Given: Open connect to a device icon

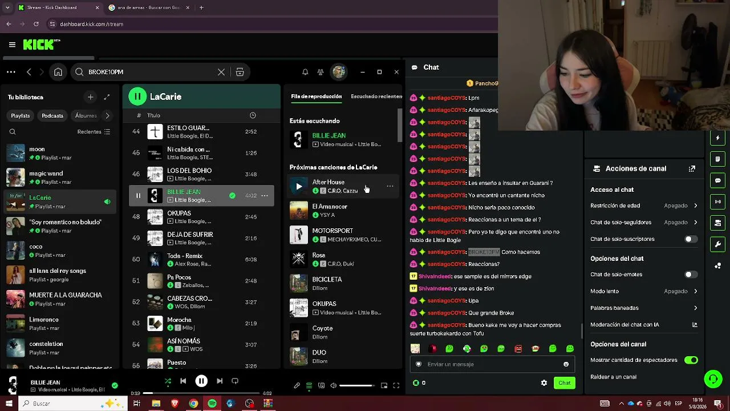Looking at the screenshot, I should tap(322, 386).
